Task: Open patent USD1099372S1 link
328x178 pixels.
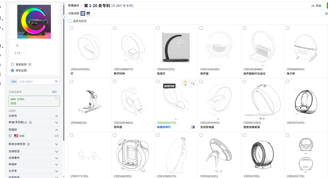Action: [167, 123]
